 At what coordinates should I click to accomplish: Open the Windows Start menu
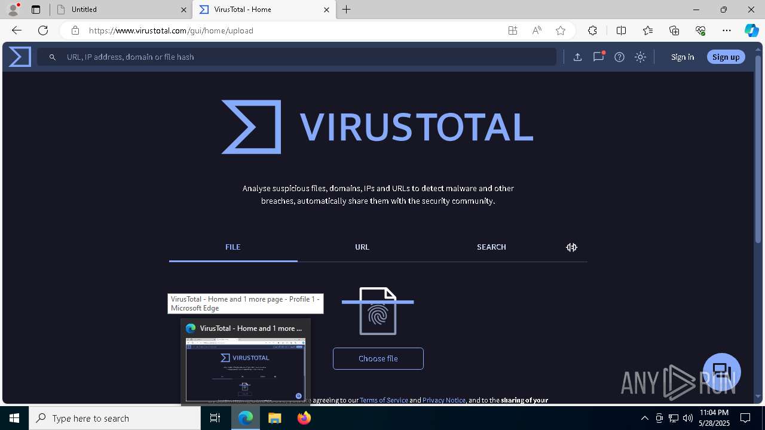pos(14,418)
